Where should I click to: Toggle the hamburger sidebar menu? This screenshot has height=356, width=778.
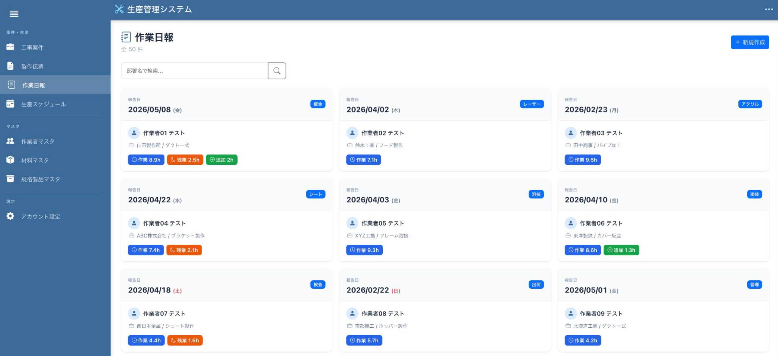[14, 14]
